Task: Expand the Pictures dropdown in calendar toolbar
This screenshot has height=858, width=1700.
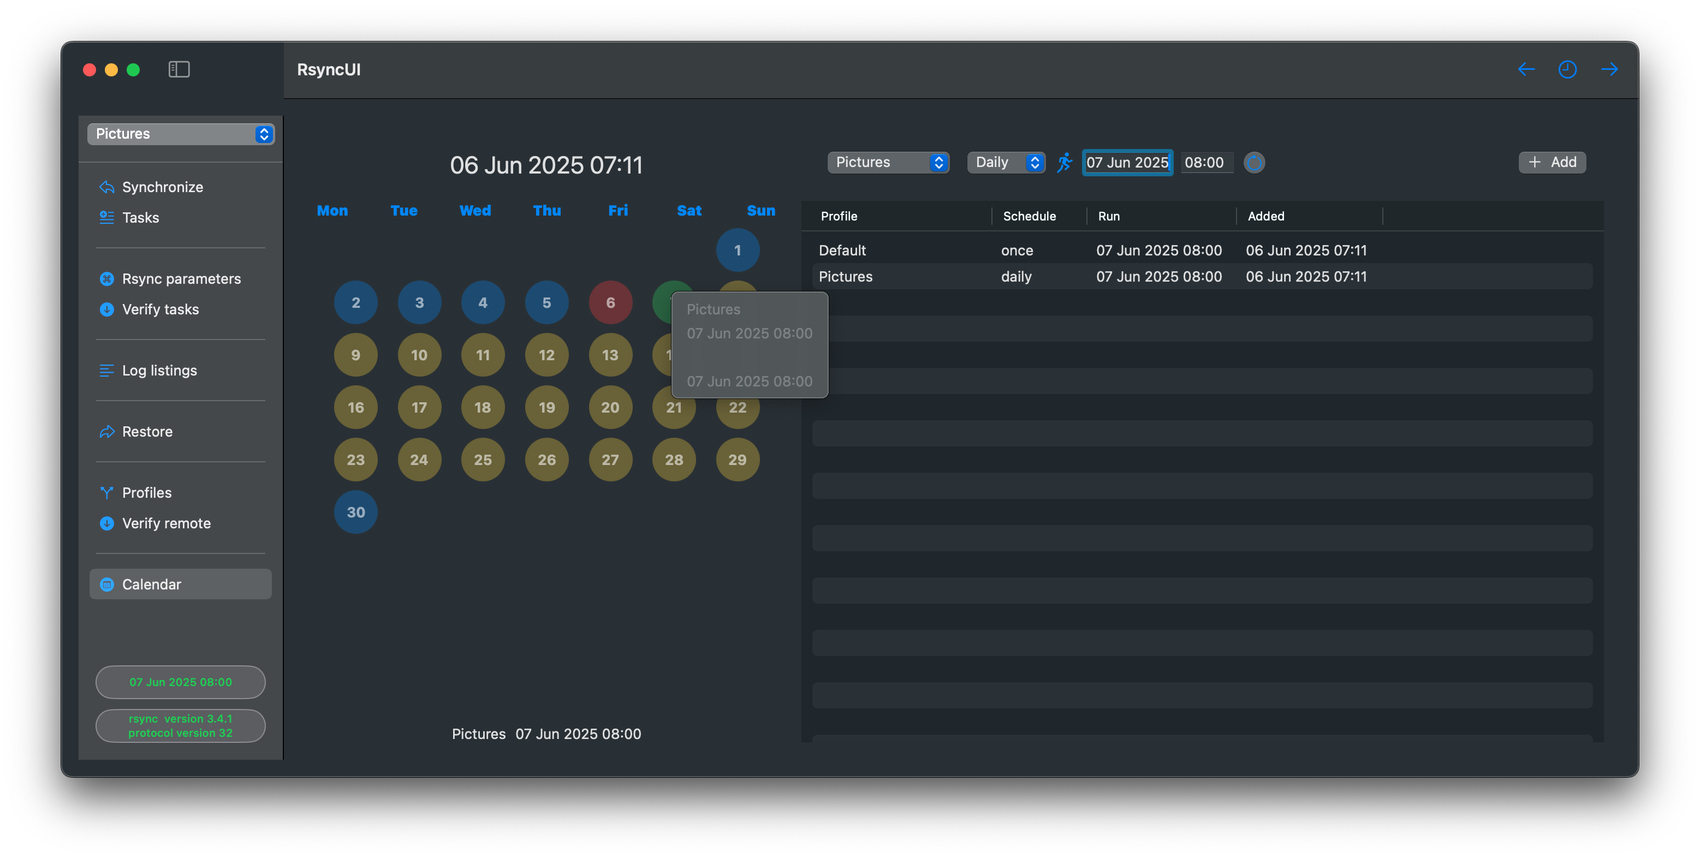Action: pyautogui.click(x=888, y=162)
